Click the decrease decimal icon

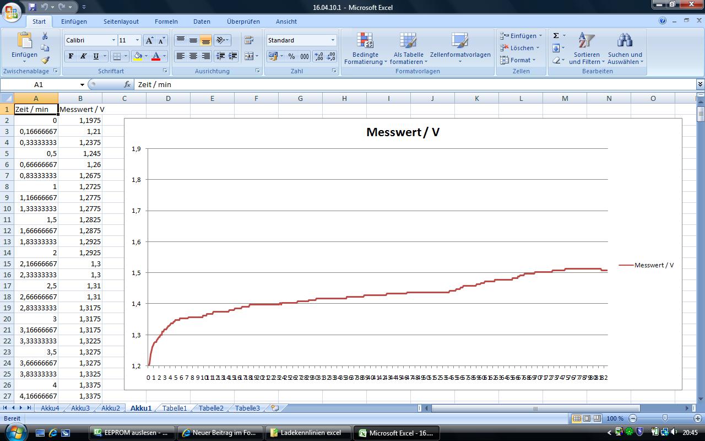(331, 56)
